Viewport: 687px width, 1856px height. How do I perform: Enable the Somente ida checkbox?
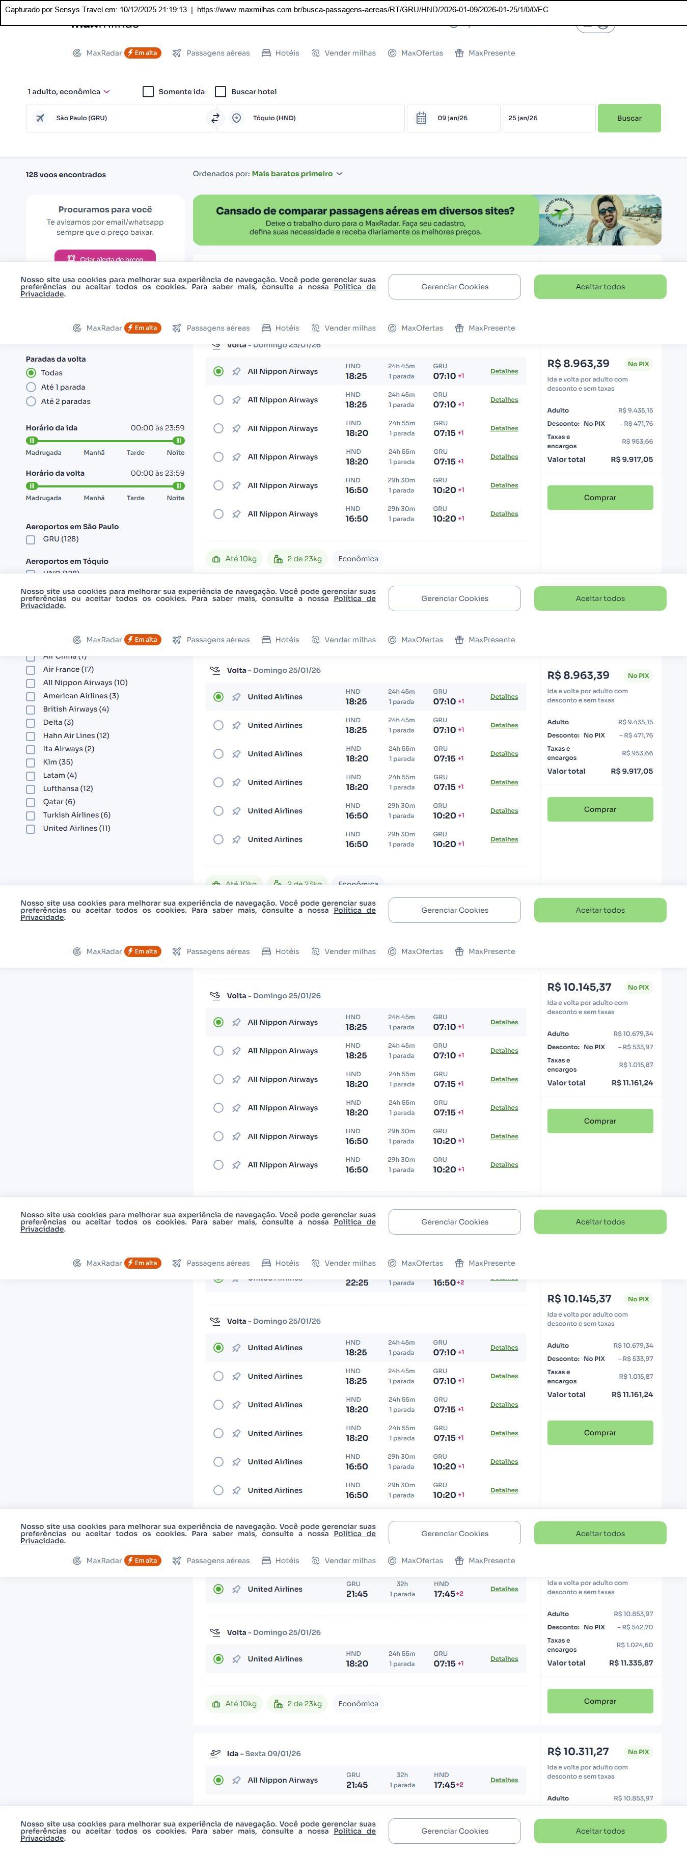(148, 92)
